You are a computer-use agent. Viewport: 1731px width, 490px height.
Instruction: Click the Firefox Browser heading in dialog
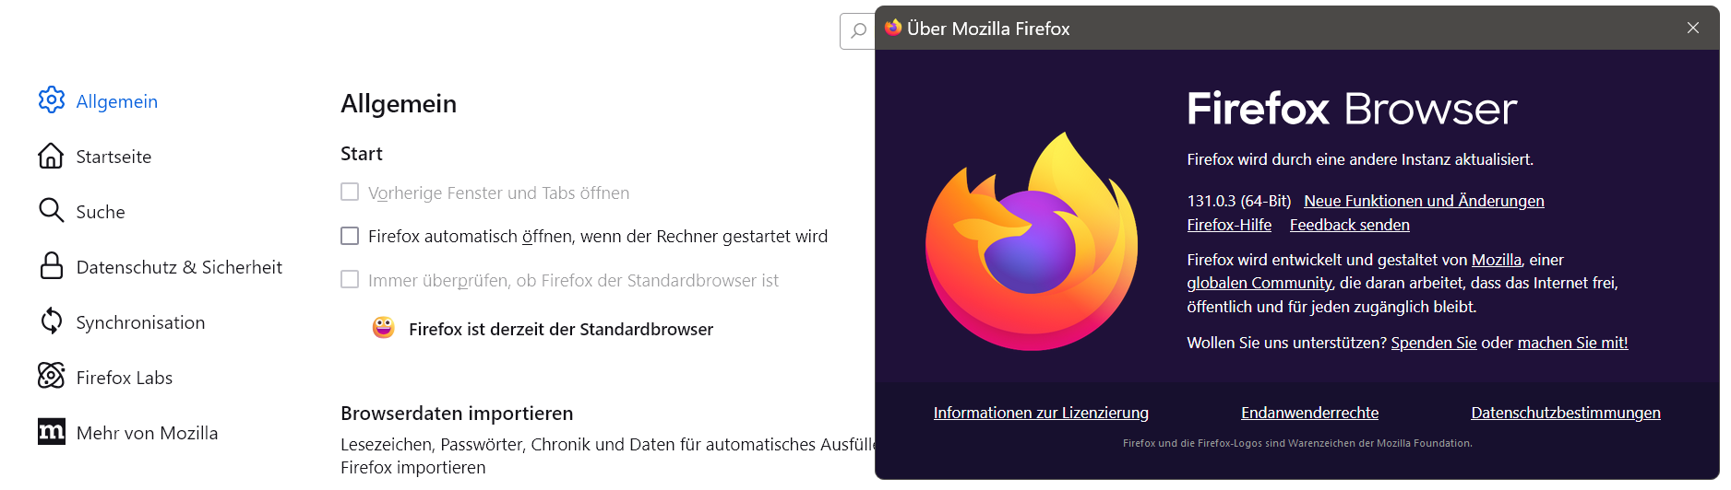click(x=1352, y=109)
